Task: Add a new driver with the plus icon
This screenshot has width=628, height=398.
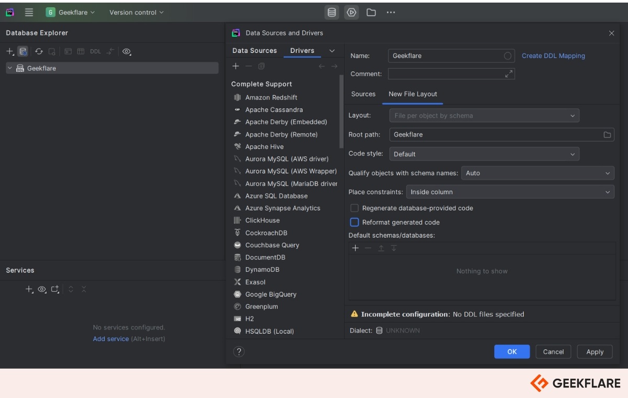Action: pyautogui.click(x=235, y=66)
